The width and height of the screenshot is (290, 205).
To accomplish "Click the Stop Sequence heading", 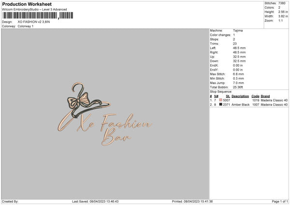I will pos(221,91).
